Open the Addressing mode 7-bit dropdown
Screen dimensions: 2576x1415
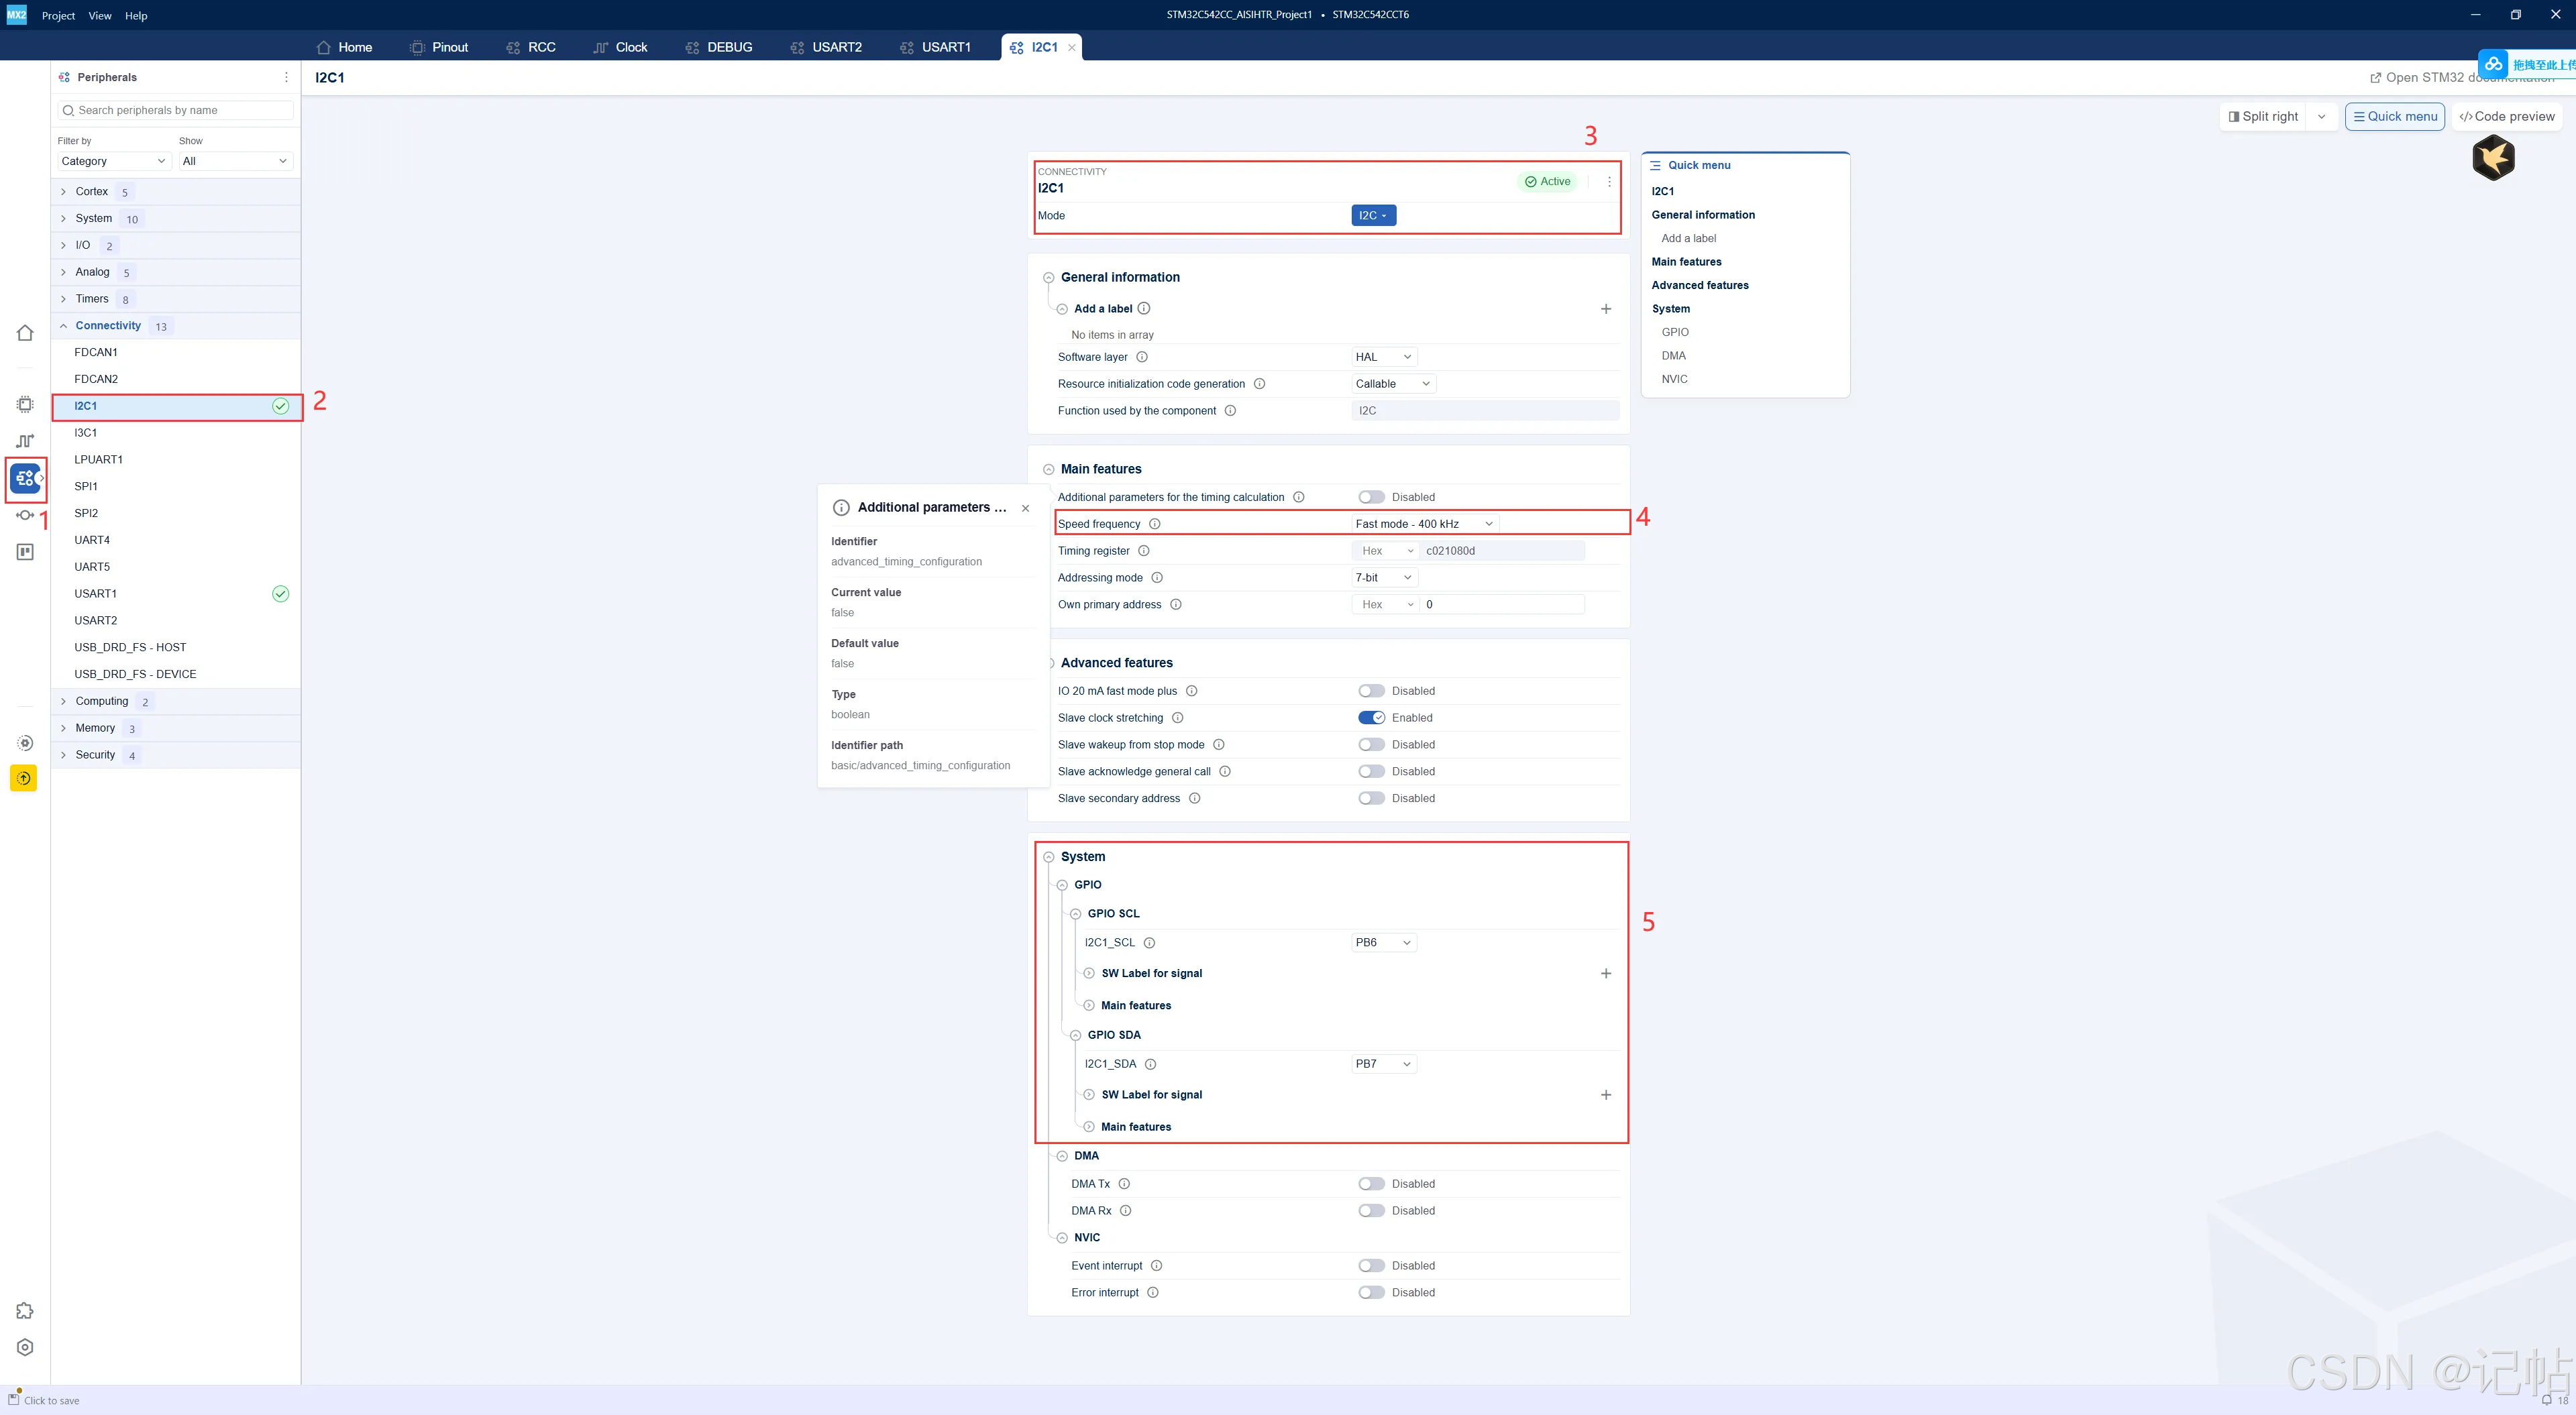1384,578
